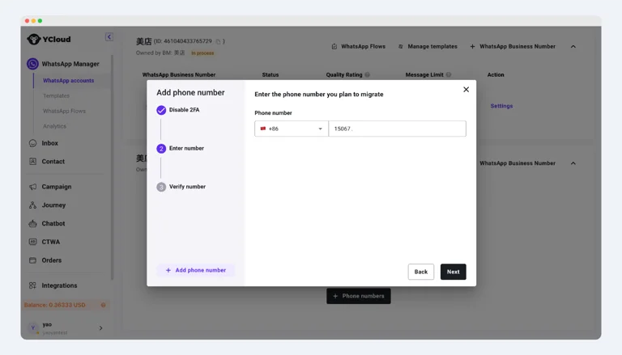Click the Status column header
Screen dimensions: 622x355
(271, 74)
